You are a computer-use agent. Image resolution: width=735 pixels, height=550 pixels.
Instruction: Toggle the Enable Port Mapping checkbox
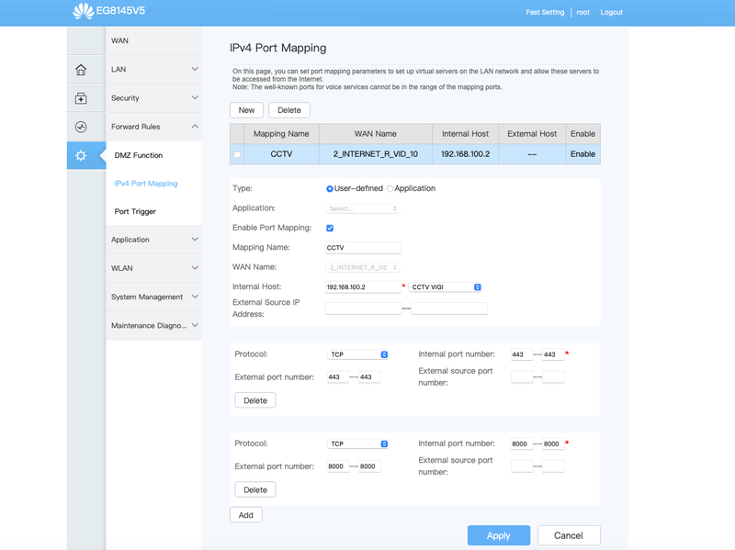pyautogui.click(x=330, y=228)
